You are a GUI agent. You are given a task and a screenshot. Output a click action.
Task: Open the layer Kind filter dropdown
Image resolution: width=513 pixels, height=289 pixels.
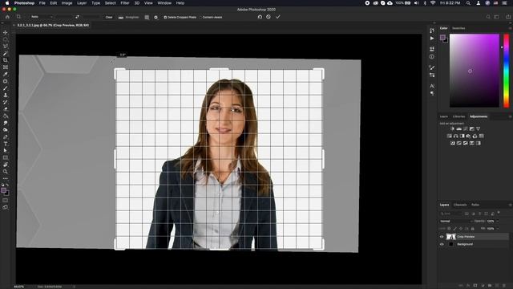click(x=450, y=214)
